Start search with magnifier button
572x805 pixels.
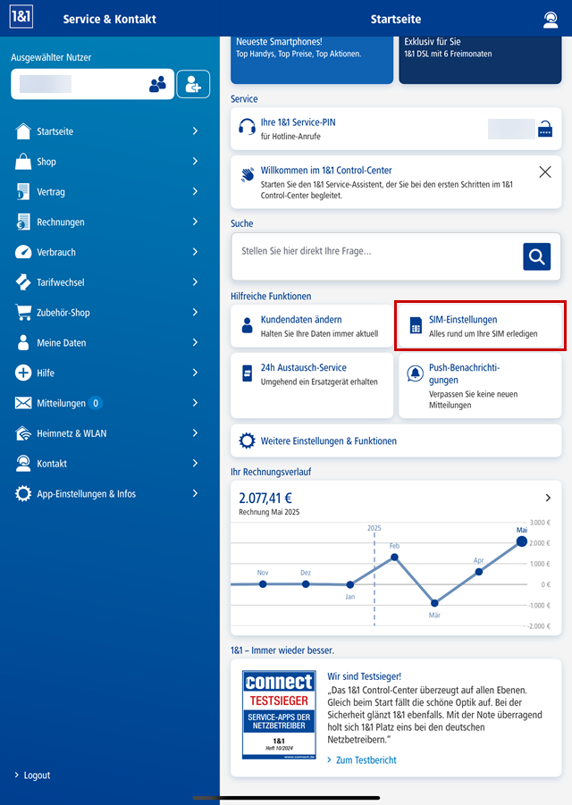(536, 256)
